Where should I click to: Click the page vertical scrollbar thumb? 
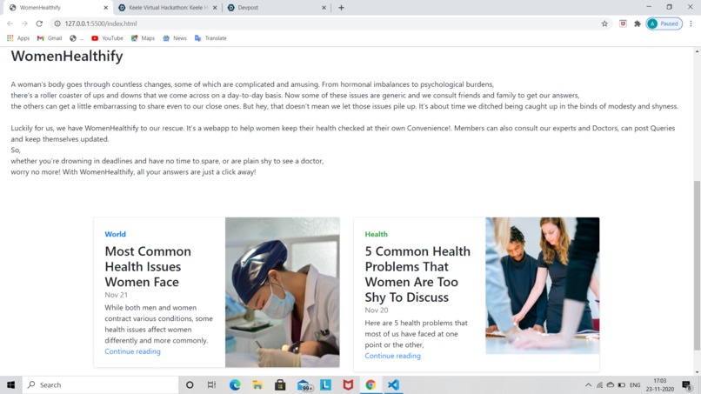click(x=697, y=265)
